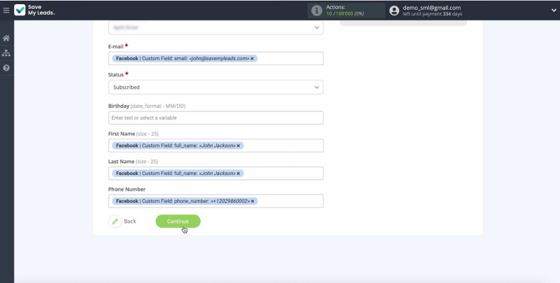Click the green Continue button

[x=178, y=221]
